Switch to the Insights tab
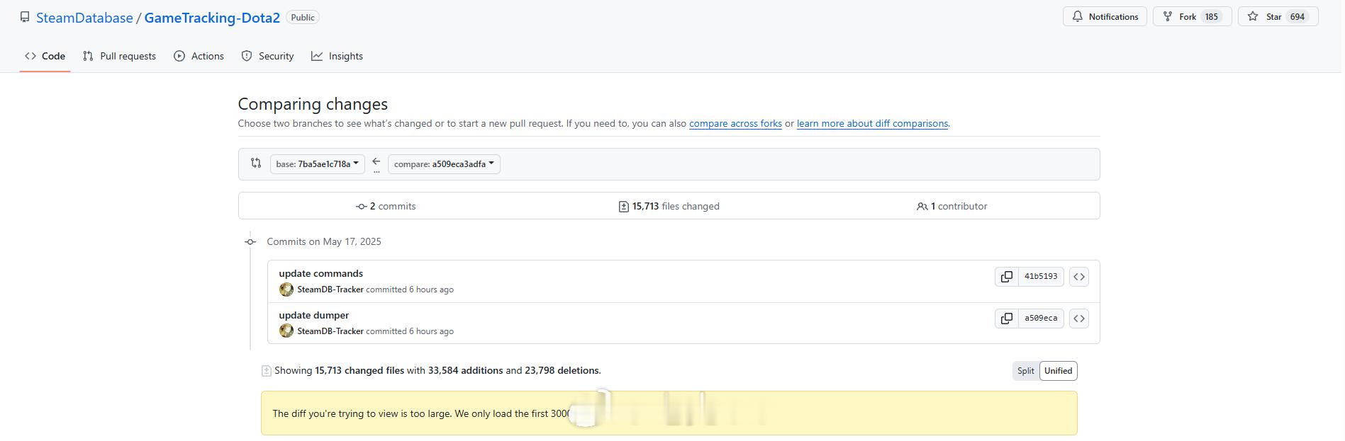Image resolution: width=1345 pixels, height=441 pixels. click(337, 56)
